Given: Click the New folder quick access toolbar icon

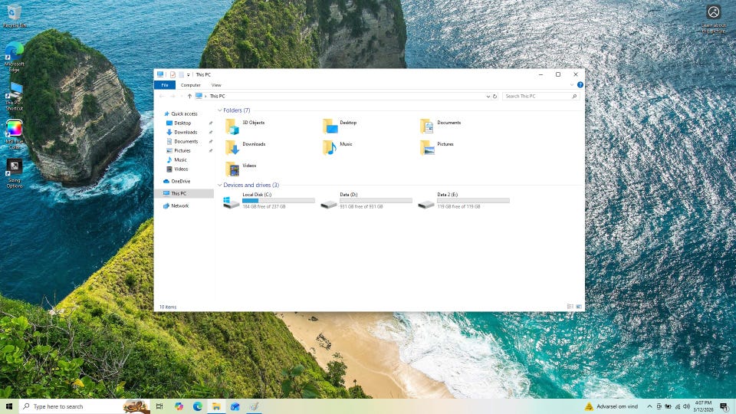Looking at the screenshot, I should click(181, 74).
